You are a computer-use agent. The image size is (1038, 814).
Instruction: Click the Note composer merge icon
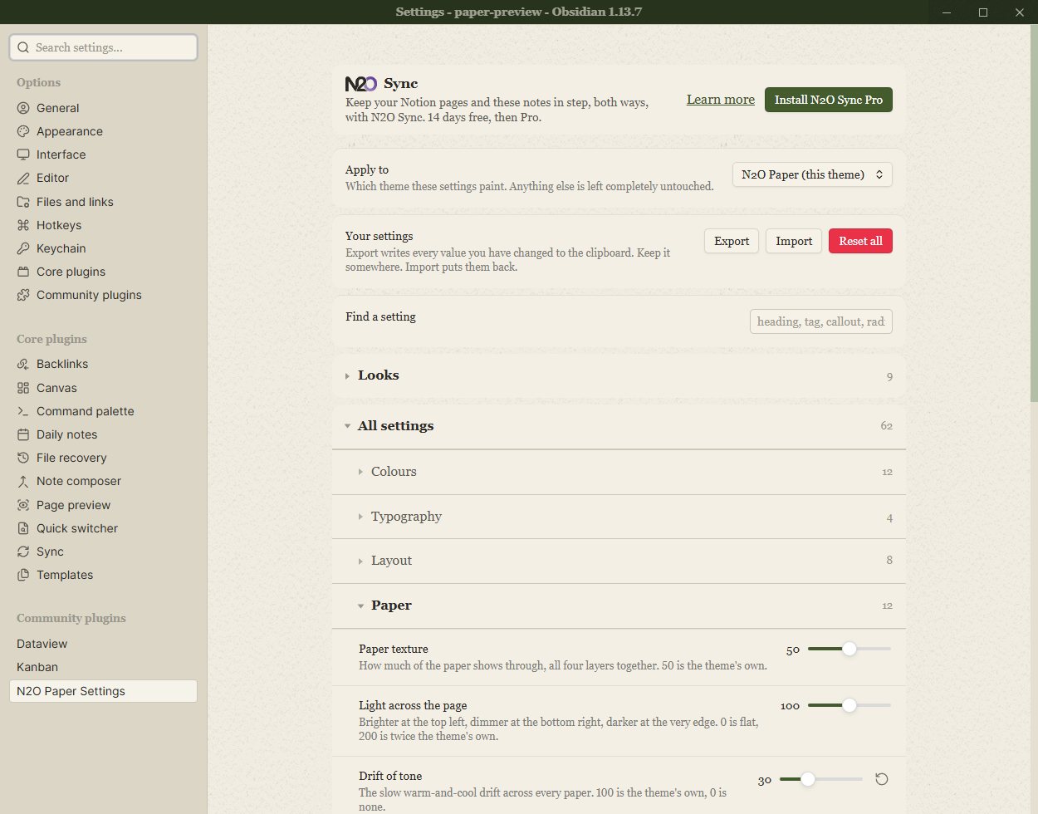pos(23,481)
